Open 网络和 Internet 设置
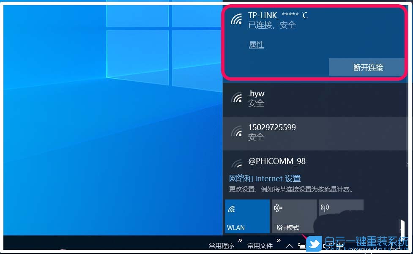 265,178
